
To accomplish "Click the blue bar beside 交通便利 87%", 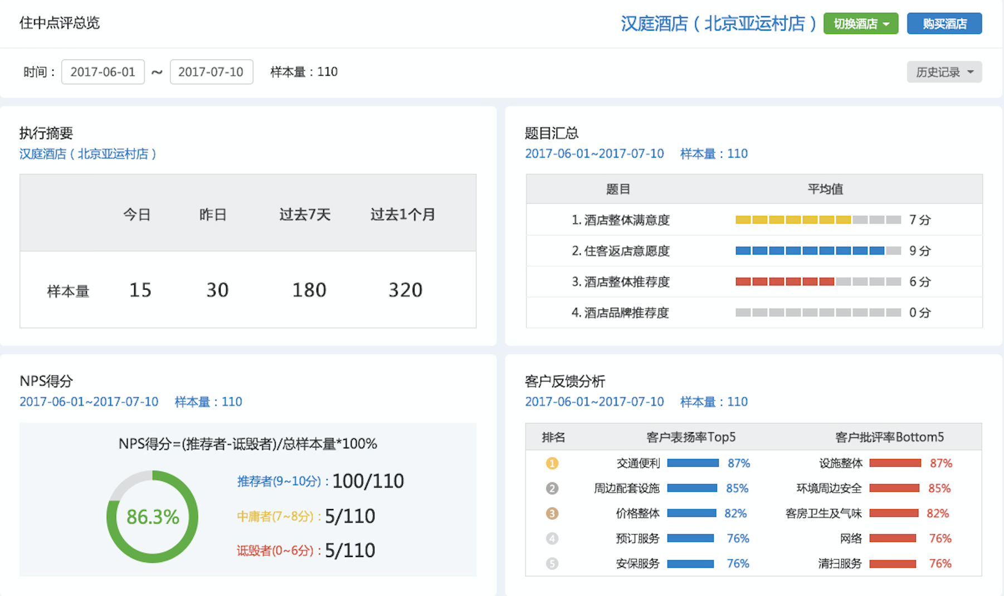I will 693,463.
